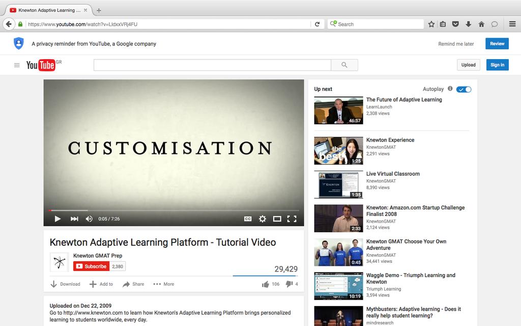Click the Firefox search box

375,24
